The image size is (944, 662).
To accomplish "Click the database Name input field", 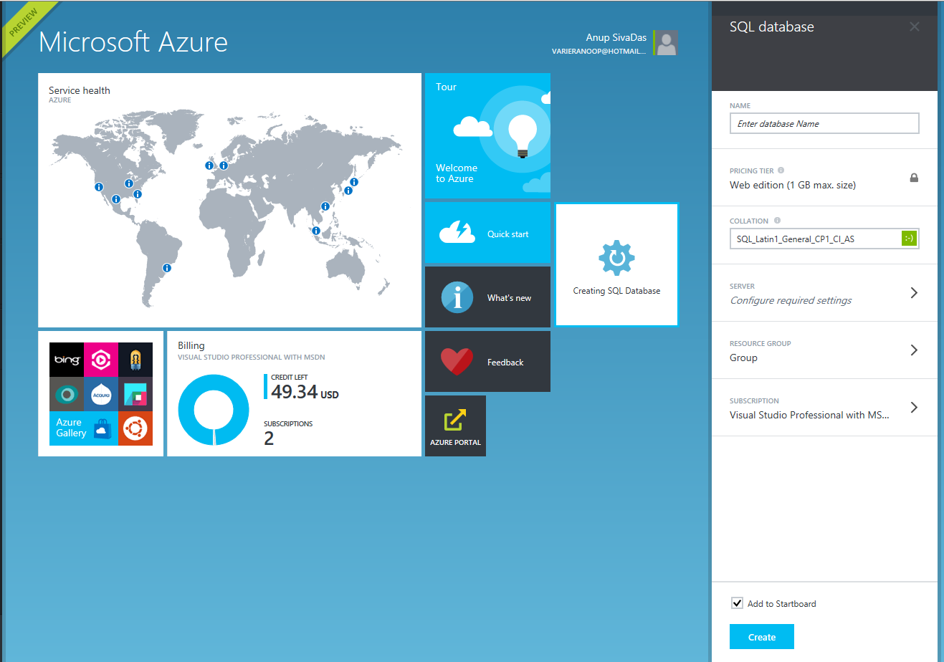I will (x=824, y=124).
